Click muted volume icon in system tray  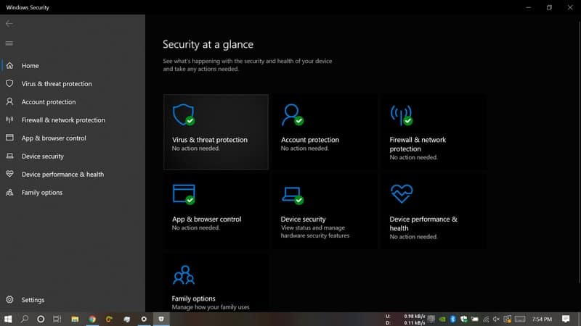(496, 319)
